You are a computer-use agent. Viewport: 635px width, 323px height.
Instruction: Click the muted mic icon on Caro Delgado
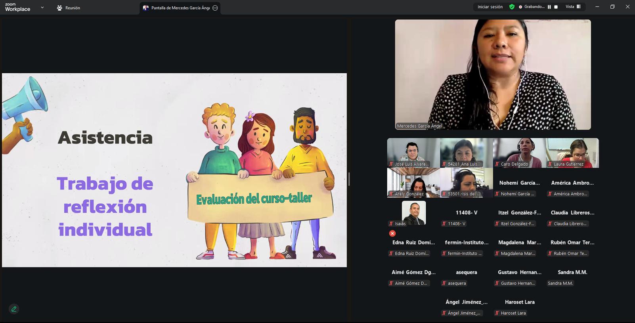pyautogui.click(x=497, y=164)
